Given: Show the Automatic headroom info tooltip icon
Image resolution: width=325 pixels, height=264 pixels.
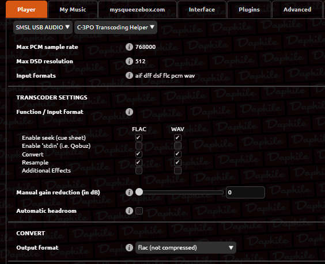Looking at the screenshot, I should pos(129,211).
